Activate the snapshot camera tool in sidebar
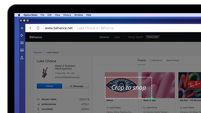This screenshot has height=113, width=201. point(22,43)
